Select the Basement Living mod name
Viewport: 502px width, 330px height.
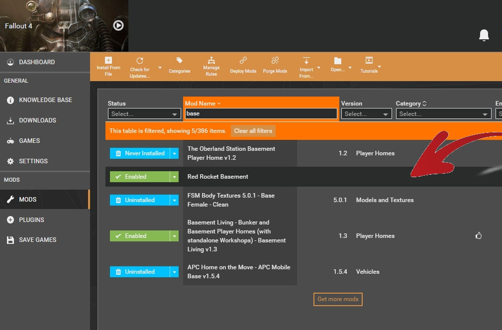[x=237, y=236]
